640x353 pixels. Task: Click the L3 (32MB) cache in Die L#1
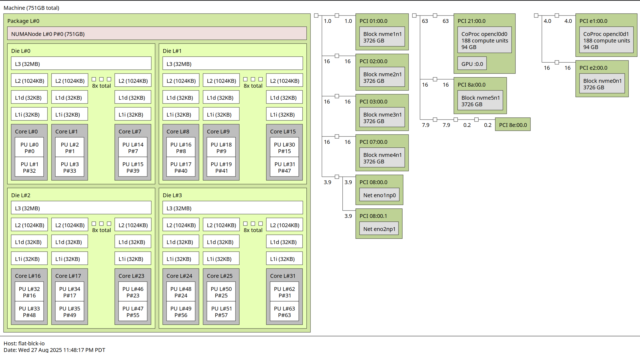(233, 63)
